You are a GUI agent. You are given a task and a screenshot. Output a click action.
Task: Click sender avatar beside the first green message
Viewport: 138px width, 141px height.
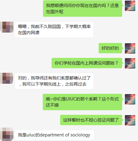(130, 6)
